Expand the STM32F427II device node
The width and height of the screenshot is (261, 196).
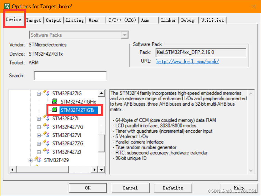tap(39, 118)
